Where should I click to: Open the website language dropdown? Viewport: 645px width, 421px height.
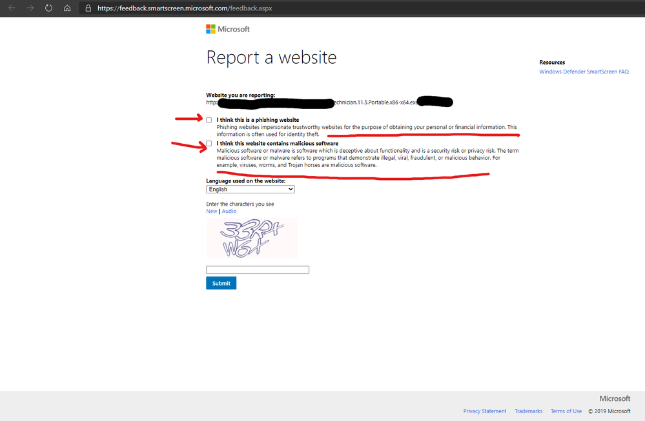[250, 190]
